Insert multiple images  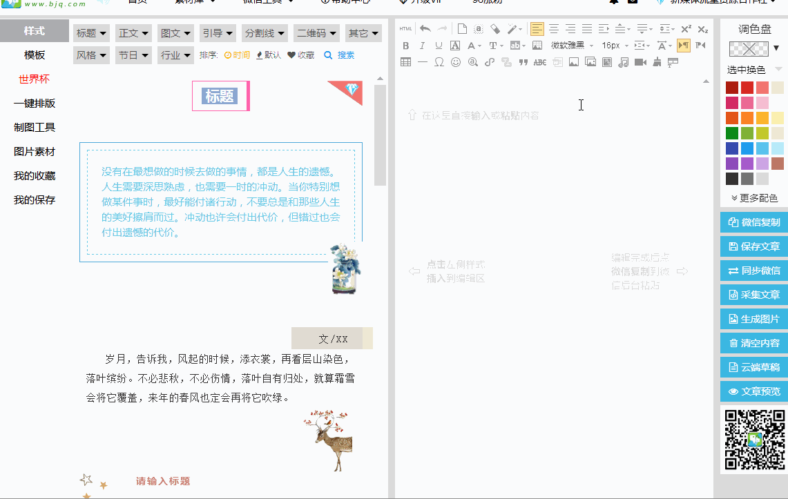[590, 62]
